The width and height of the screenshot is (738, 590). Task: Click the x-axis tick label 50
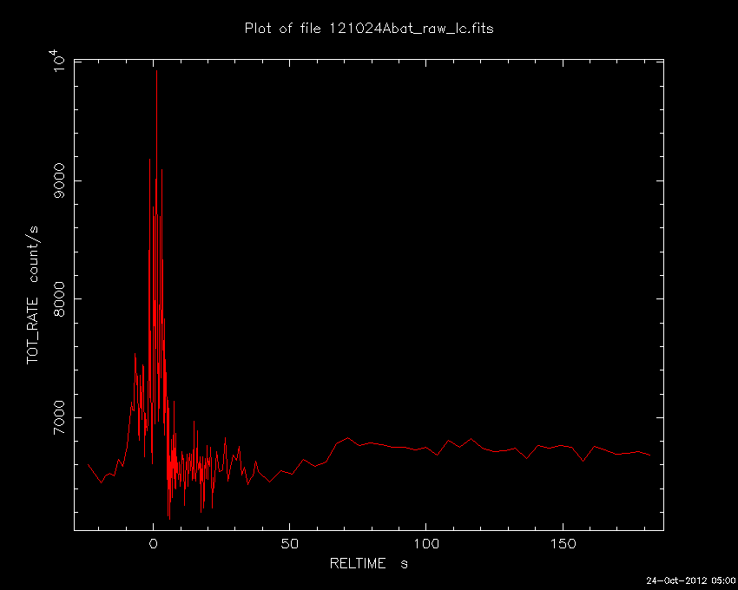coord(289,544)
